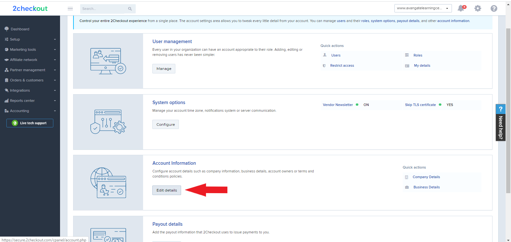The height and width of the screenshot is (242, 511).
Task: Click the Users person icon
Action: [x=325, y=55]
